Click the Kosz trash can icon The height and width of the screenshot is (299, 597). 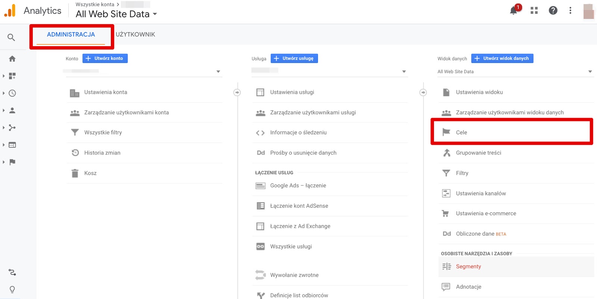click(x=75, y=173)
